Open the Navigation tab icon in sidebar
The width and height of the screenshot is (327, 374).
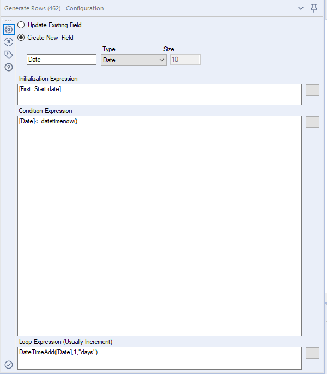(x=9, y=42)
